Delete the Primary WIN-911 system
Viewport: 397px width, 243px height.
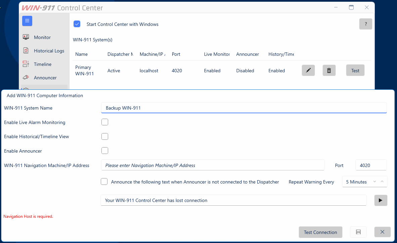pyautogui.click(x=329, y=70)
